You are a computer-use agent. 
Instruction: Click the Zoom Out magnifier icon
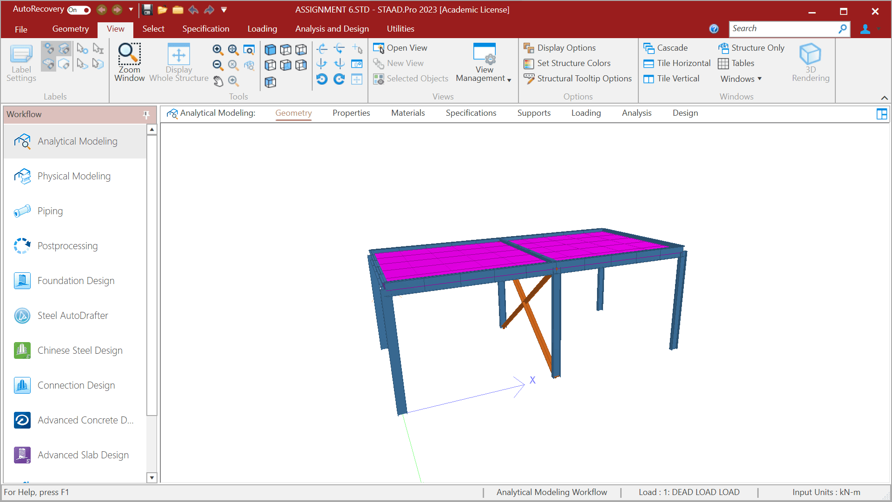218,65
